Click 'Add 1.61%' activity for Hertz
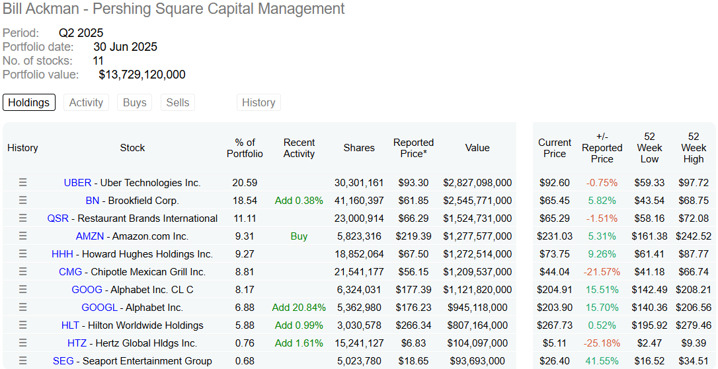 click(x=299, y=343)
